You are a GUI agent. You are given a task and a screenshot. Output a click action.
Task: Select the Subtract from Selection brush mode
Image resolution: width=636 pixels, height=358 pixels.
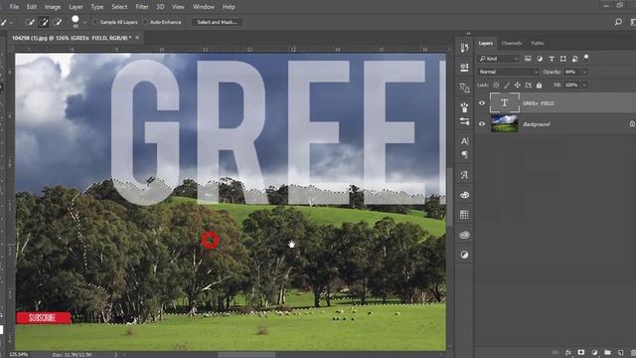coord(58,22)
